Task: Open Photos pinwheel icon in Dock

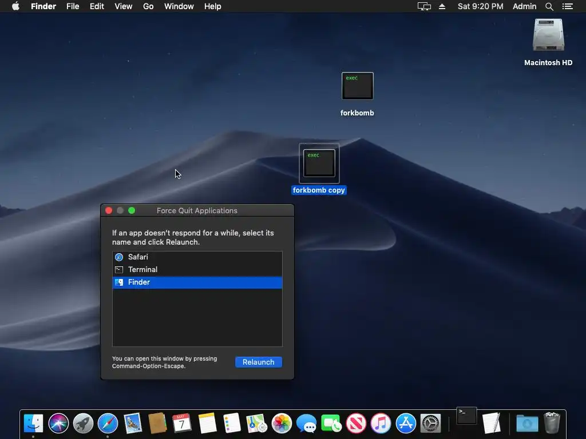Action: (x=282, y=424)
